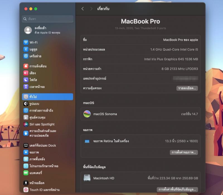
Task: Open the Battery icon
Action: click(x=26, y=173)
